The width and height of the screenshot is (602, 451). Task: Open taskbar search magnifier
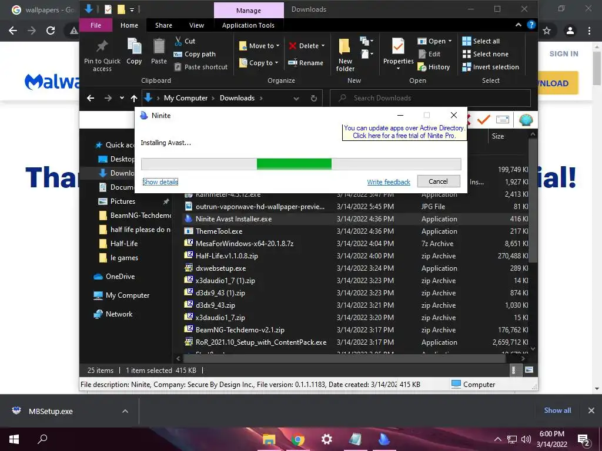click(42, 439)
